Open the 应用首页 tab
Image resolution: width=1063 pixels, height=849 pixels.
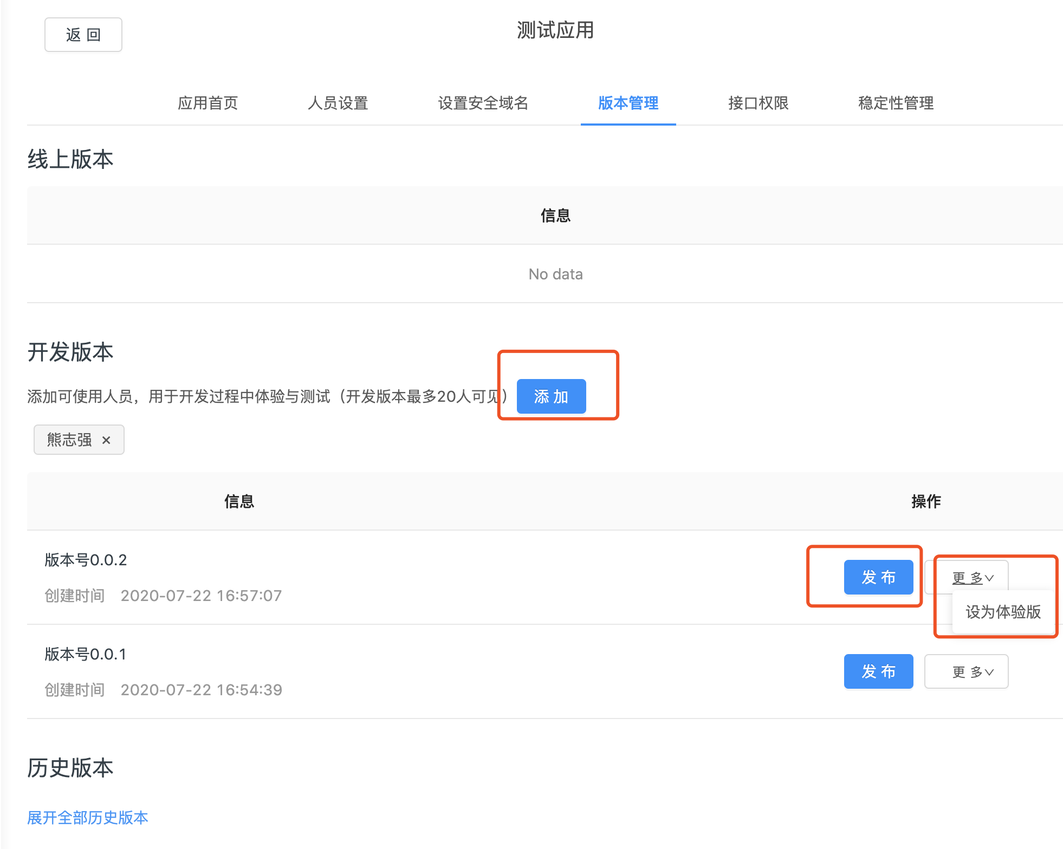[208, 103]
